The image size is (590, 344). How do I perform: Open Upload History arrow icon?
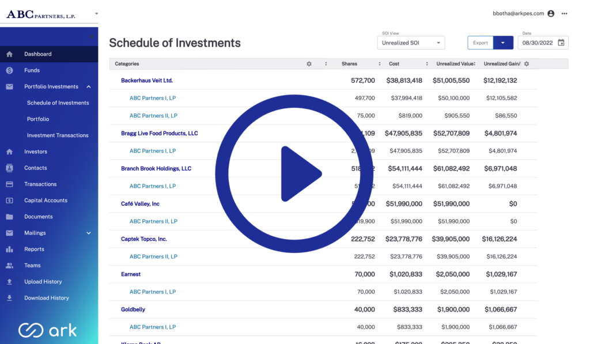(x=9, y=282)
